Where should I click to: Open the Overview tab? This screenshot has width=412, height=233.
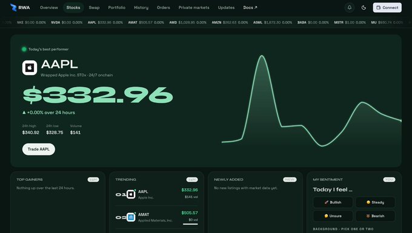point(49,8)
